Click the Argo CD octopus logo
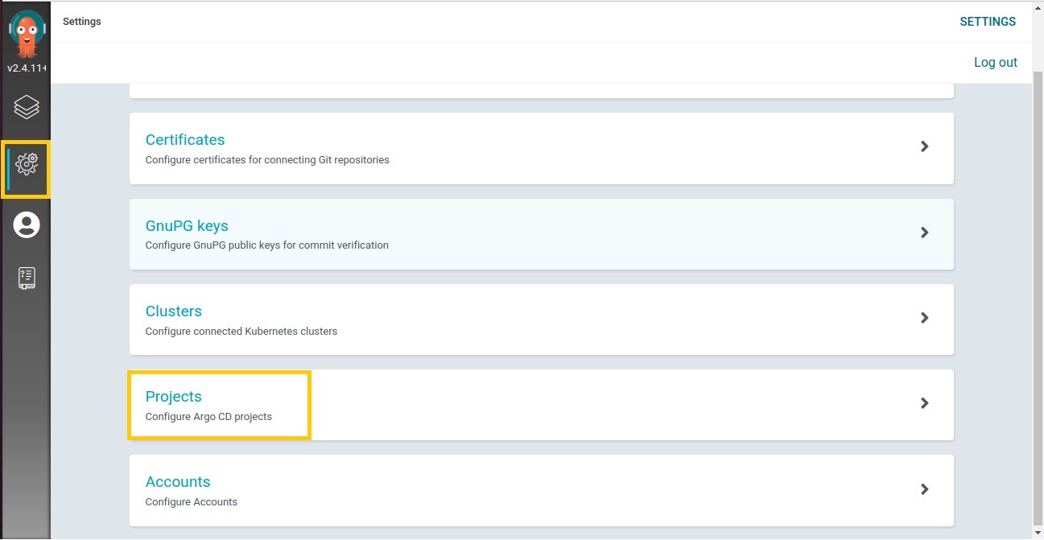 coord(27,34)
